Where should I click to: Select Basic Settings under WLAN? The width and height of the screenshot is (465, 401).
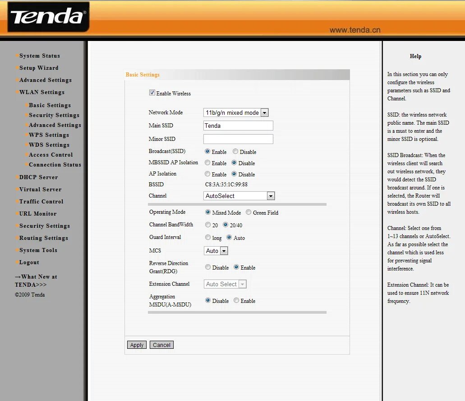click(x=50, y=105)
